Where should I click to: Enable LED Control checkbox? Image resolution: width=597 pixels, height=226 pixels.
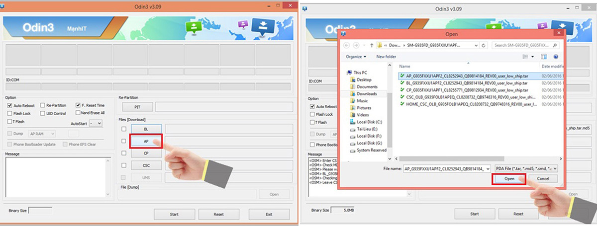[x=43, y=113]
